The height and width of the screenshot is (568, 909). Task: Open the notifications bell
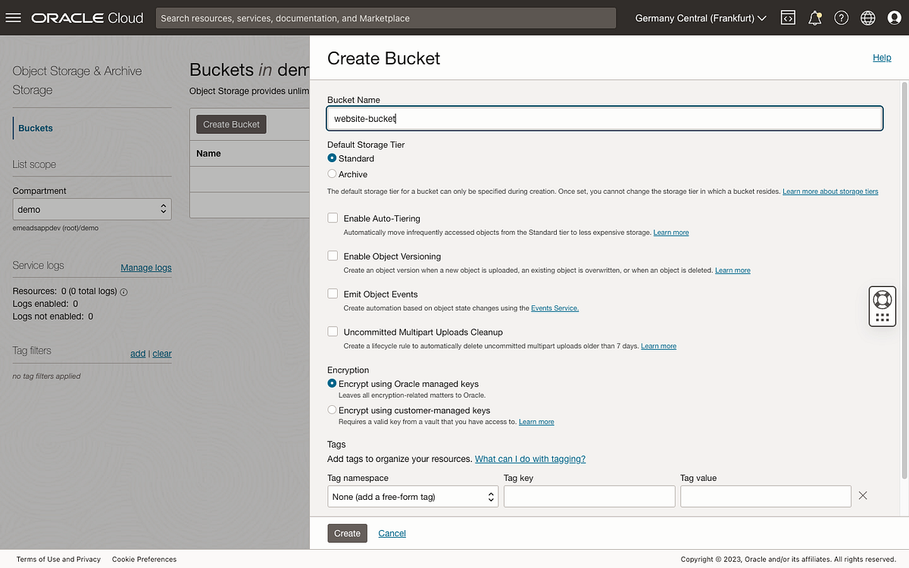[x=814, y=17]
